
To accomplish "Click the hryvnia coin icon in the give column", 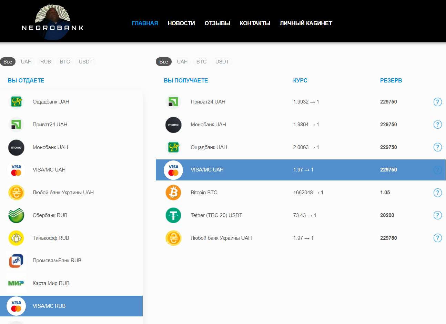I will (x=16, y=193).
